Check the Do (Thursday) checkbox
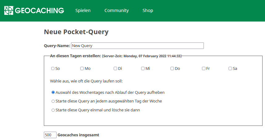Screen dimensions: 265x140 point(172,69)
